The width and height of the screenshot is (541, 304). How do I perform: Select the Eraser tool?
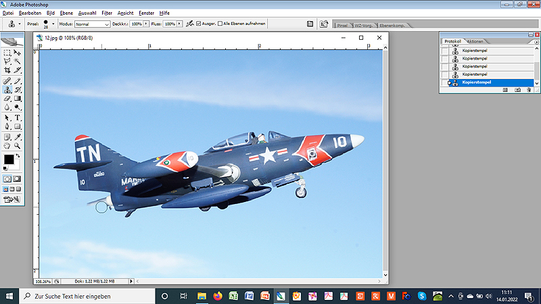[7, 99]
